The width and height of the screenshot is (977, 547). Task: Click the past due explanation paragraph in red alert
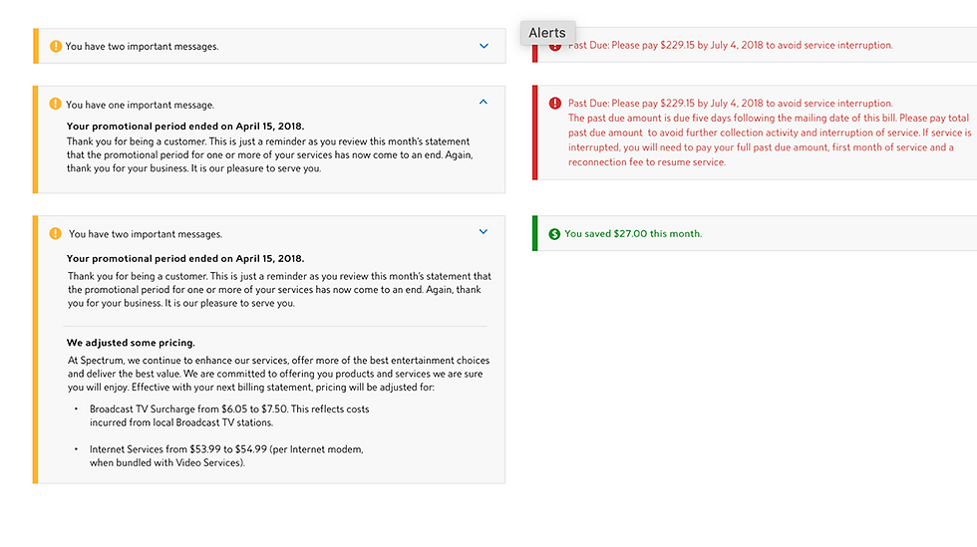point(770,140)
